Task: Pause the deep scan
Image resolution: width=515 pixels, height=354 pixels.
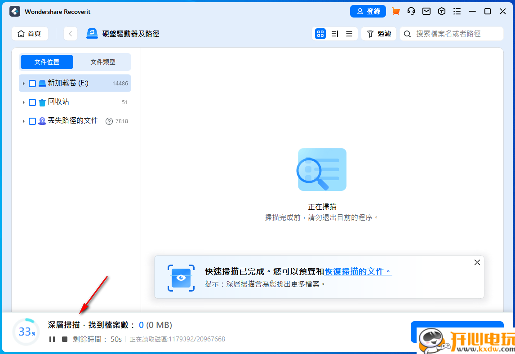Action: point(52,339)
